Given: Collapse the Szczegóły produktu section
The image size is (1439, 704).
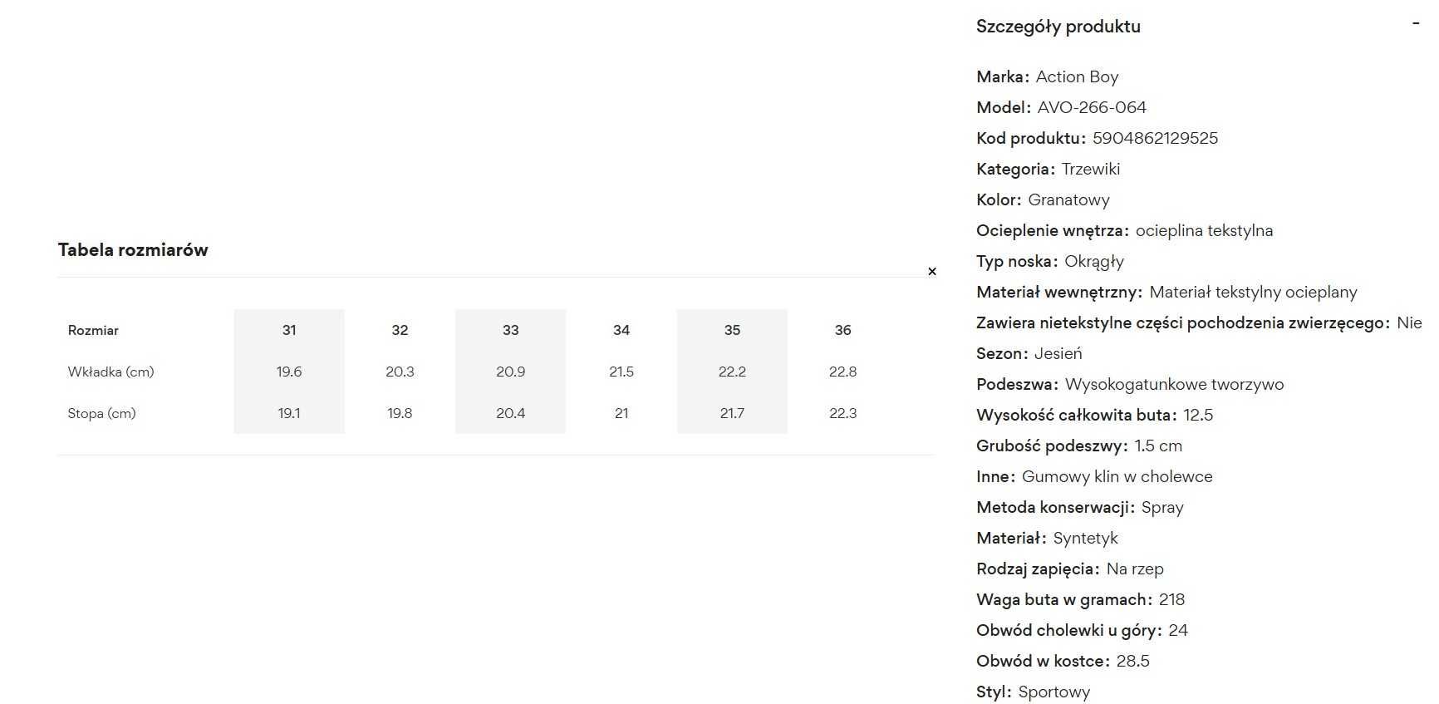Looking at the screenshot, I should [1416, 24].
